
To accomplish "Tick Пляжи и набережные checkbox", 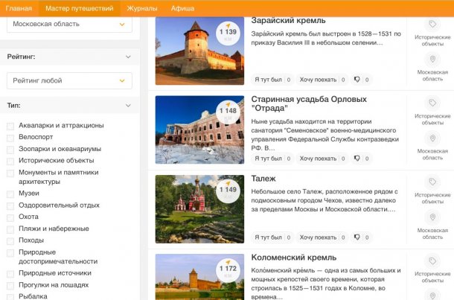I will (10, 229).
